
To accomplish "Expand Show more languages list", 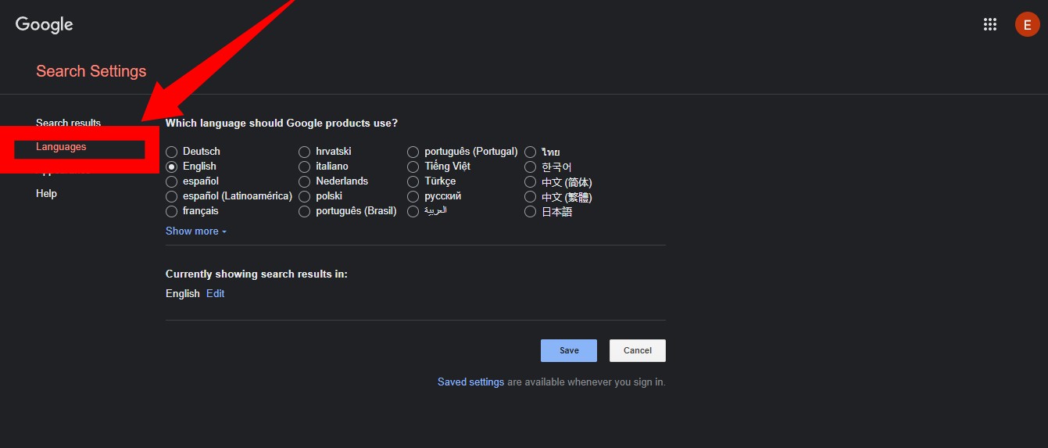I will tap(196, 231).
